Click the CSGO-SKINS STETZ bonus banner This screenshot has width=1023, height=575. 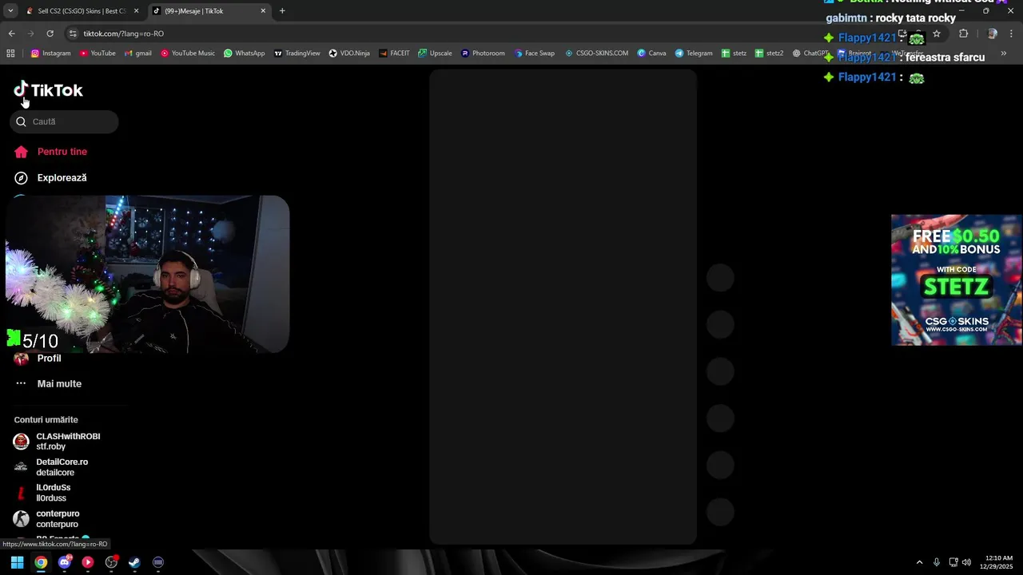956,280
